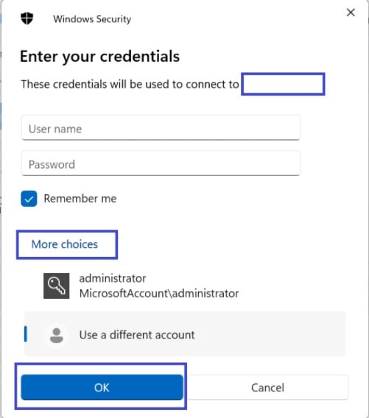Click the credentials will be used description text
369x418 pixels.
pyautogui.click(x=130, y=84)
